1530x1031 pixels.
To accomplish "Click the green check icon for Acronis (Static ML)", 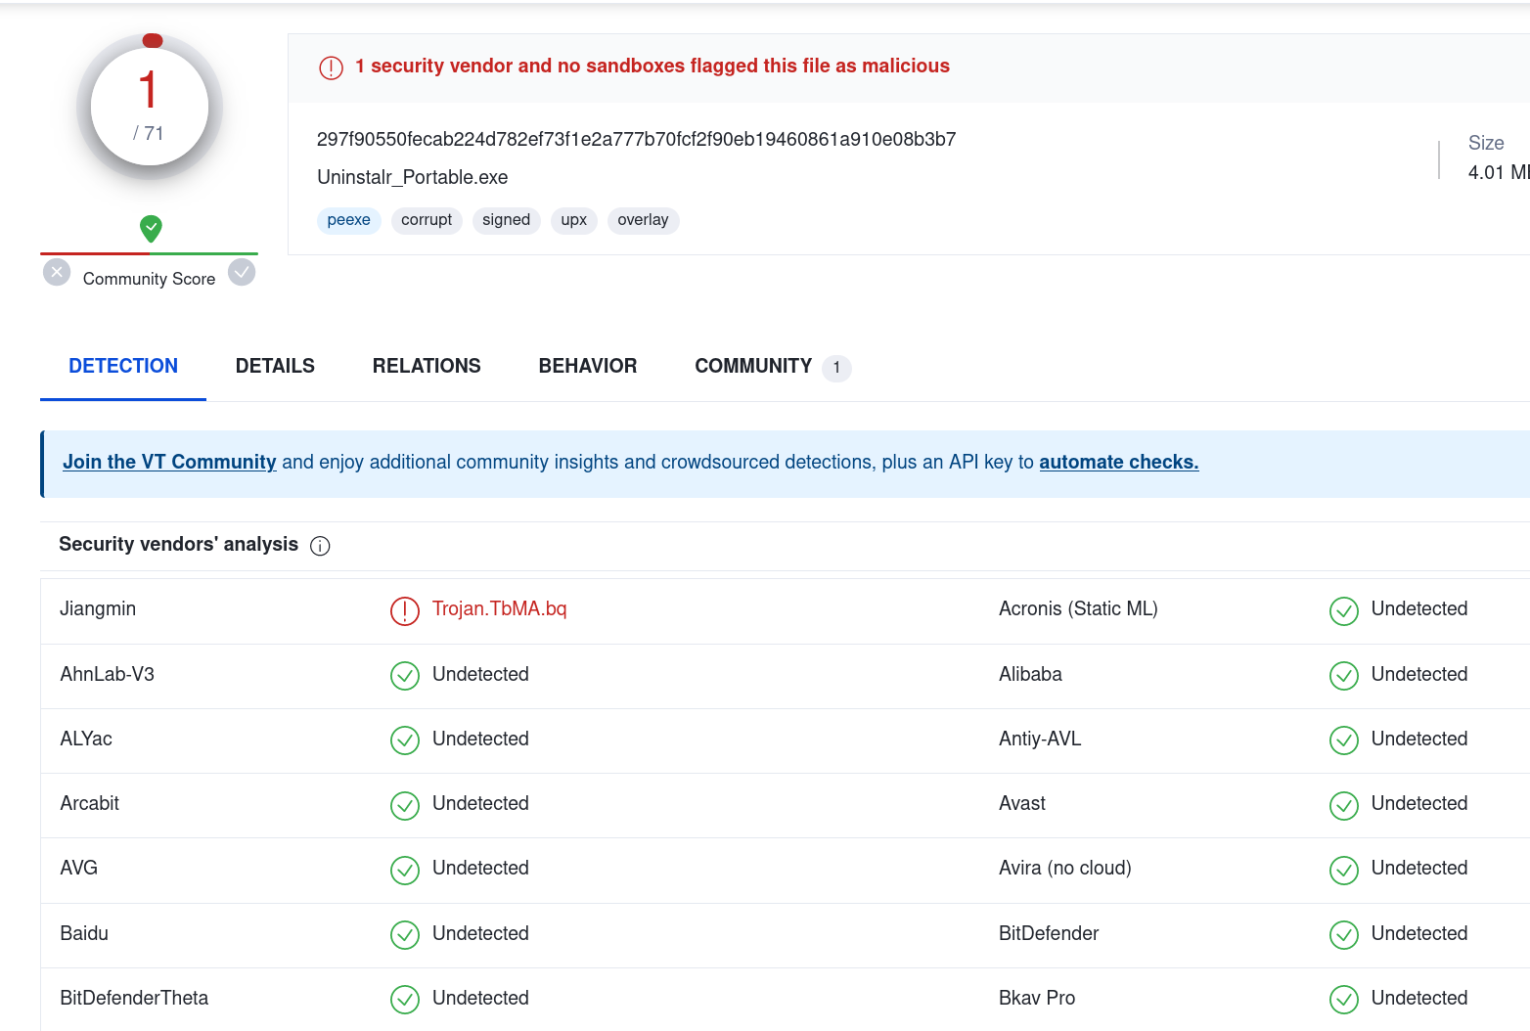I will (1343, 610).
